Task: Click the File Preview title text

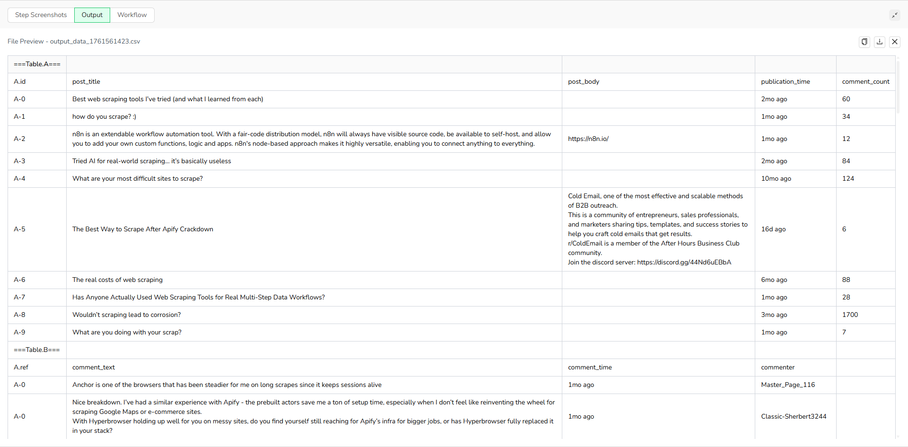Action: pos(73,41)
